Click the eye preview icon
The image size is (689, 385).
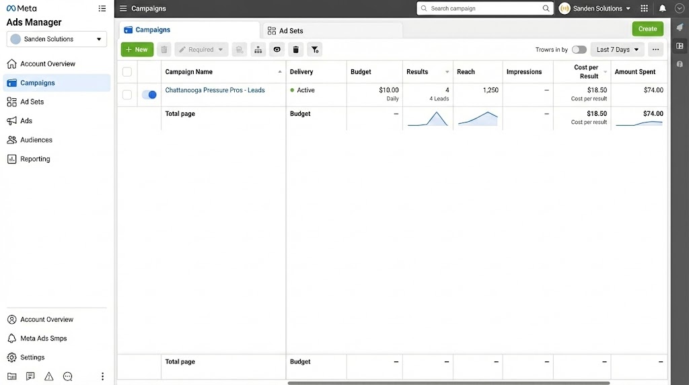277,50
